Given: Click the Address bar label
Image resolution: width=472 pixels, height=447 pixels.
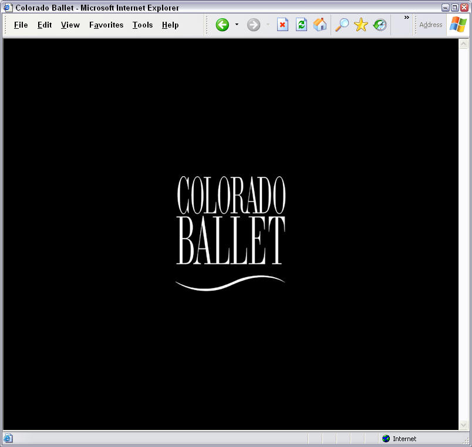Looking at the screenshot, I should click(431, 25).
